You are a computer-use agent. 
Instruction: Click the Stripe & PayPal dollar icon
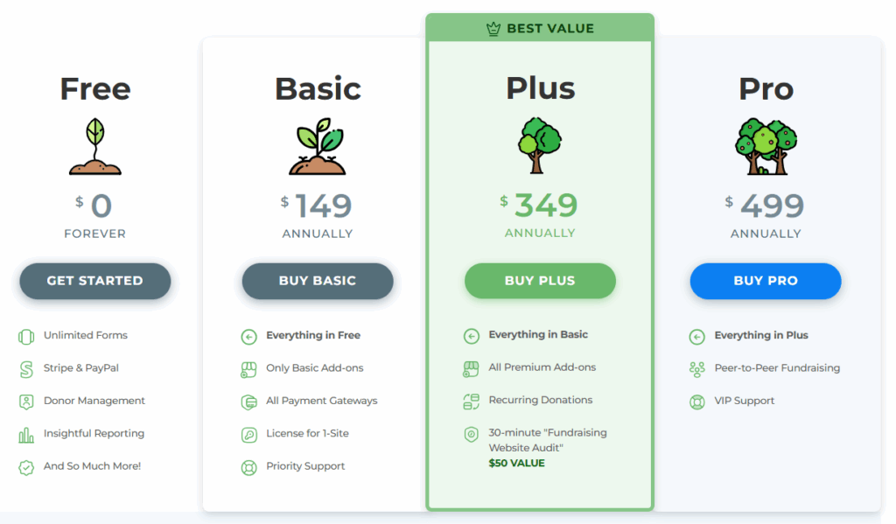coord(25,368)
